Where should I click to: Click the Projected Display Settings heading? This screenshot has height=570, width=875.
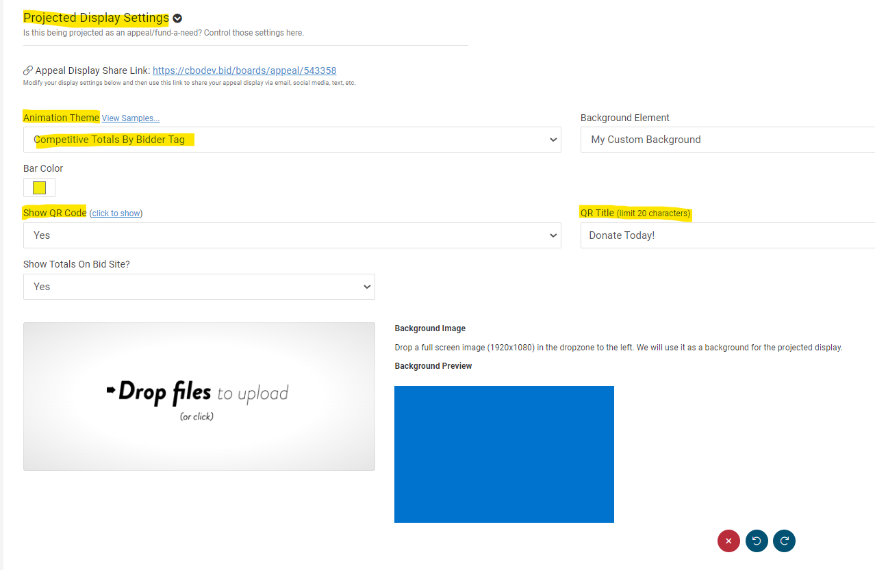[x=96, y=18]
